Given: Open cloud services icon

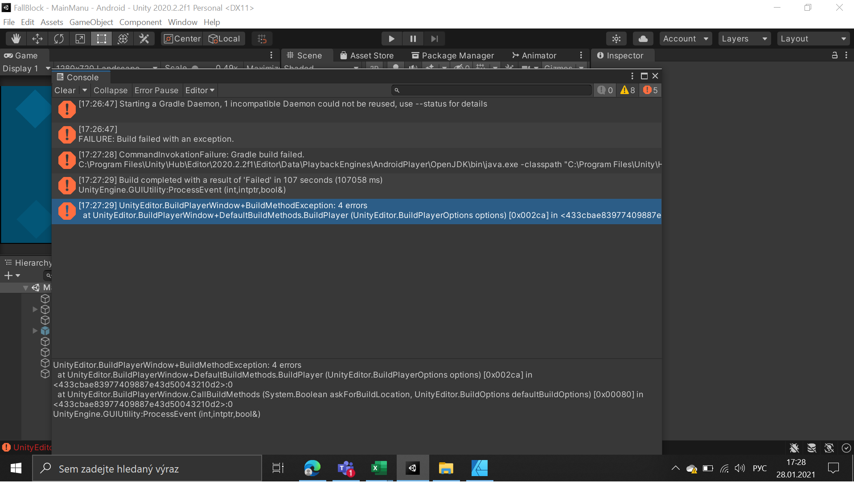Looking at the screenshot, I should click(643, 39).
